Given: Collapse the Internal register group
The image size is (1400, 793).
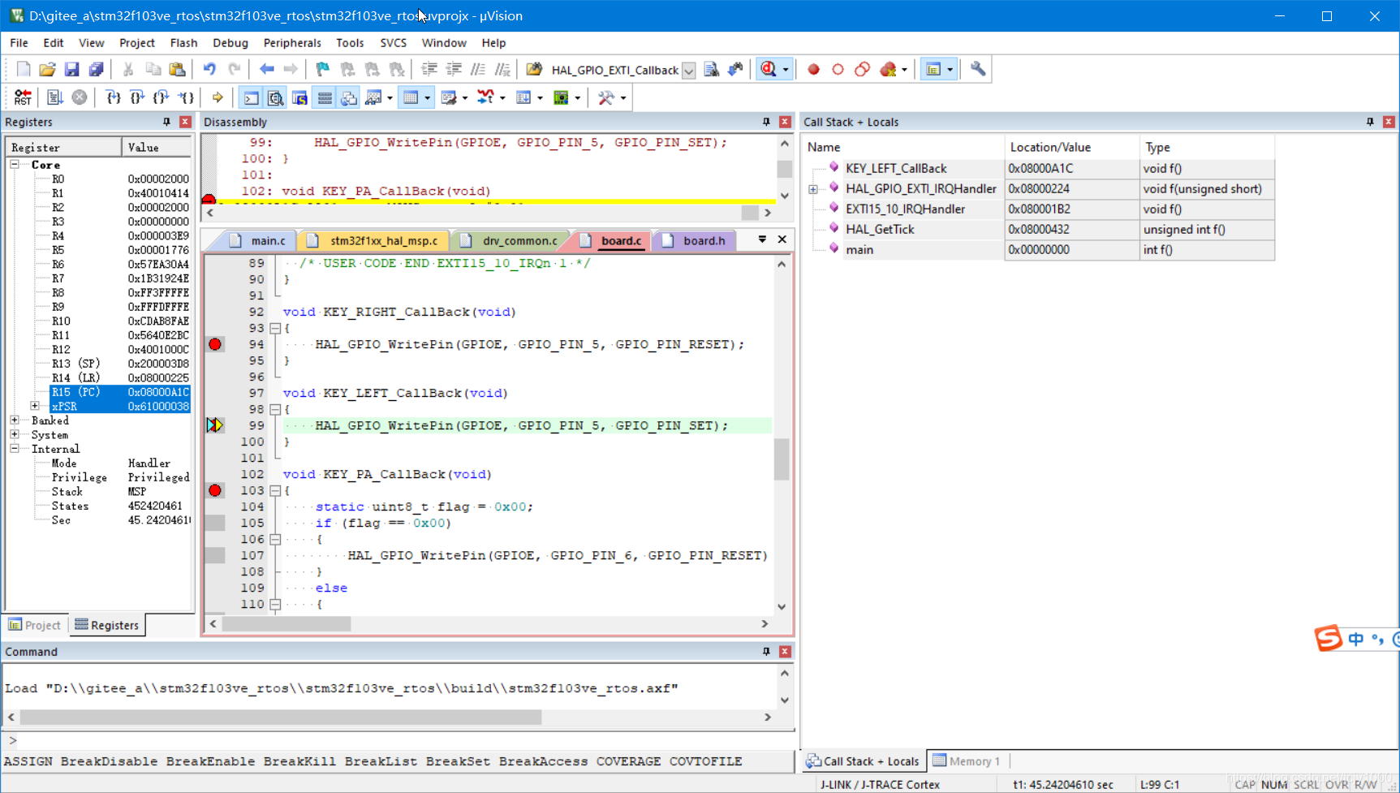Looking at the screenshot, I should pos(15,449).
